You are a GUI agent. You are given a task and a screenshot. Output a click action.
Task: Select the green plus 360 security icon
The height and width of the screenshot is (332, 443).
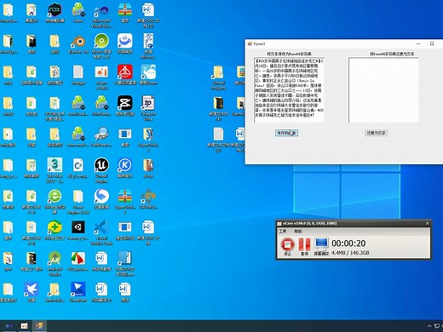pyautogui.click(x=55, y=227)
